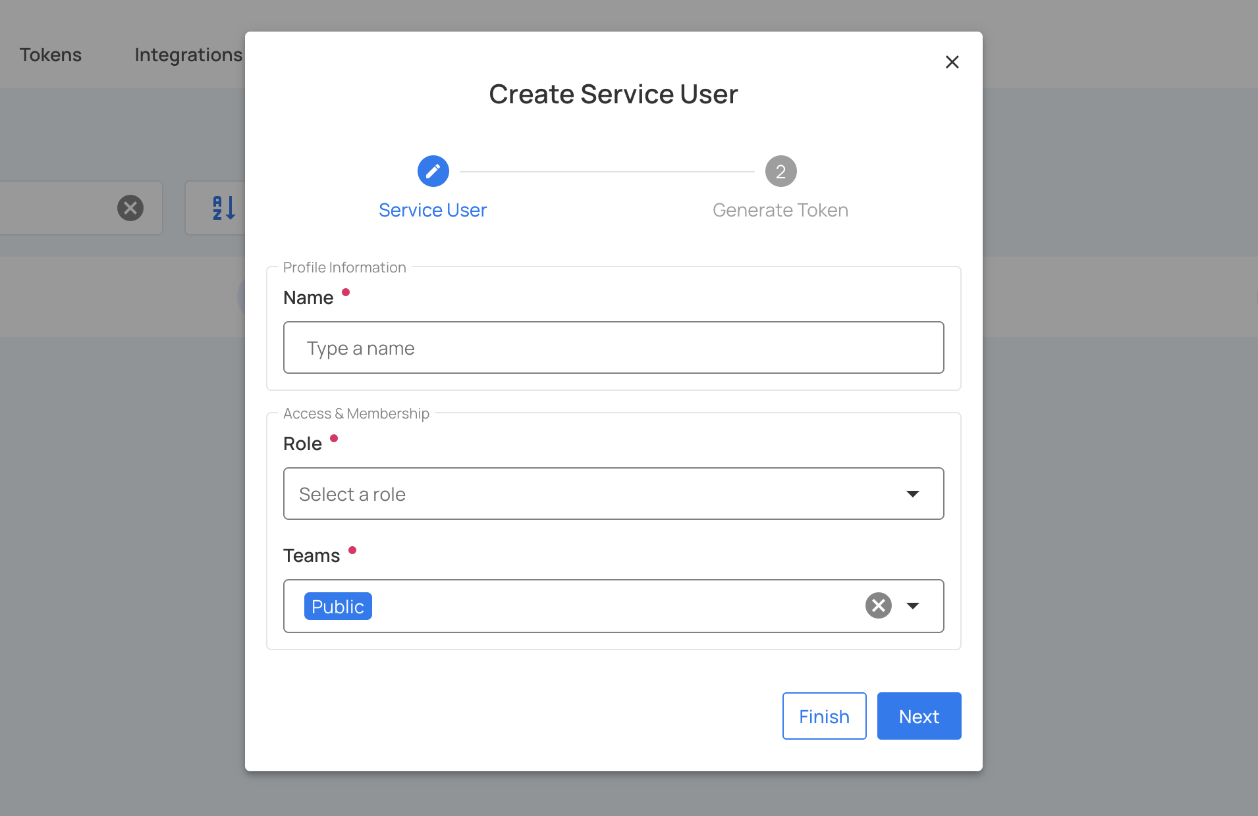Click the A-Z sort icon
This screenshot has height=816, width=1258.
point(223,207)
